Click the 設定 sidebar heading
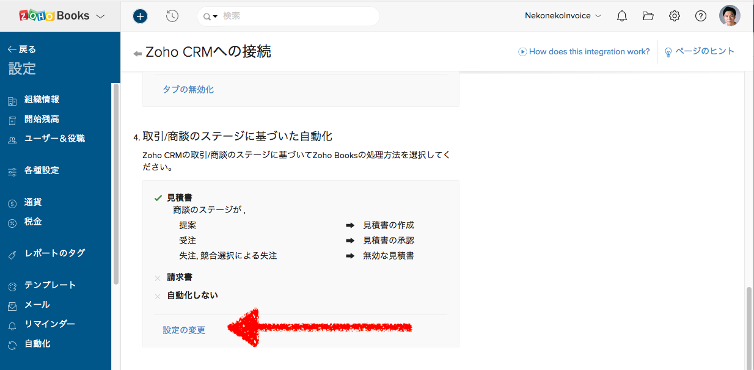 click(22, 69)
